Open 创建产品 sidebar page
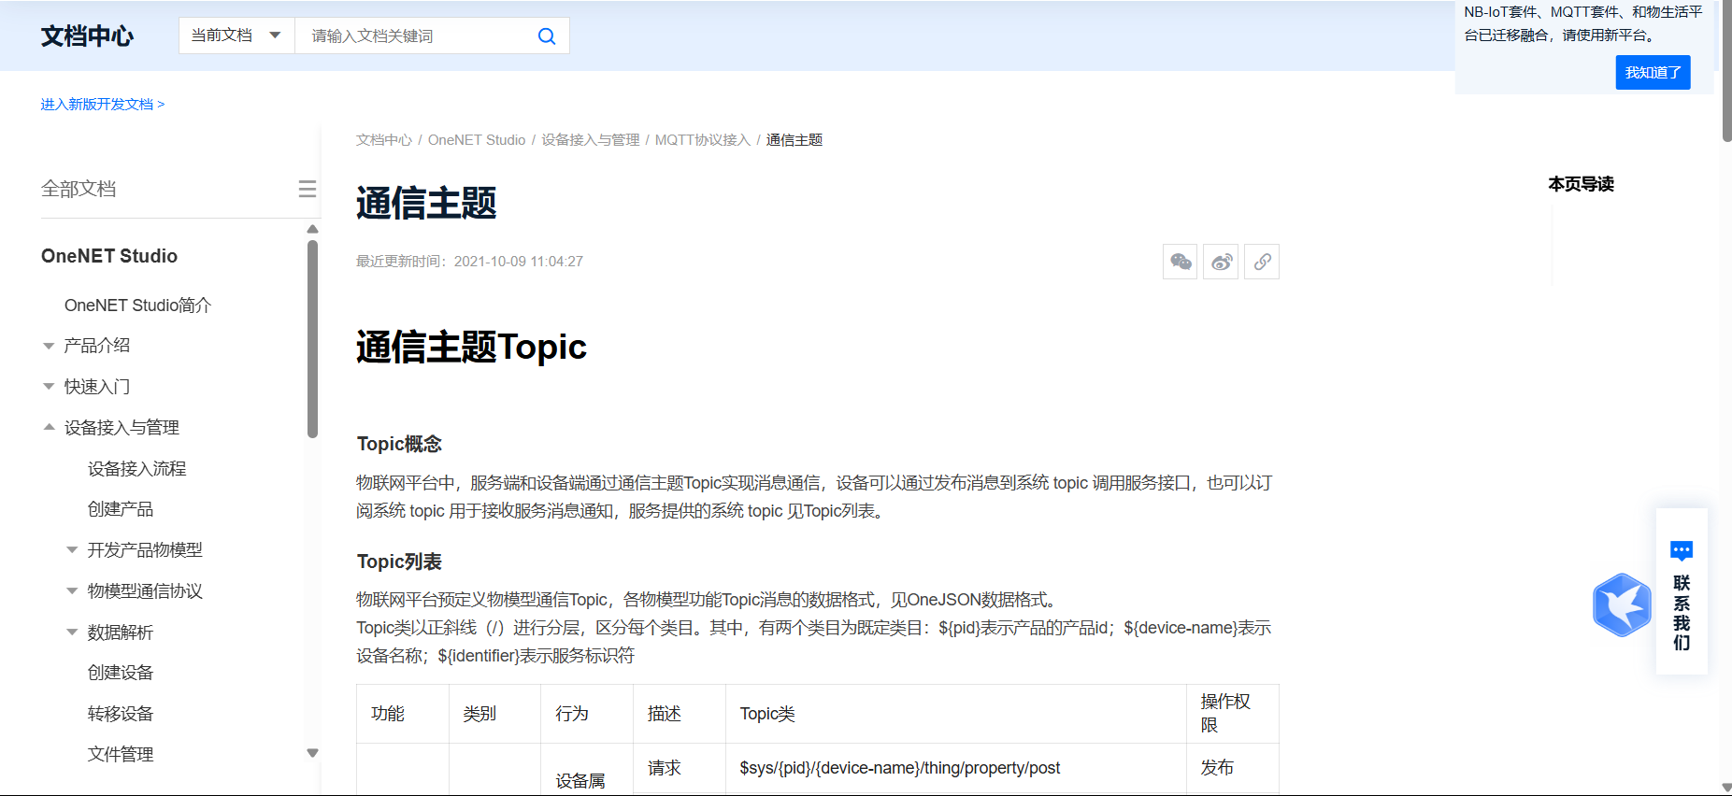 coord(121,509)
